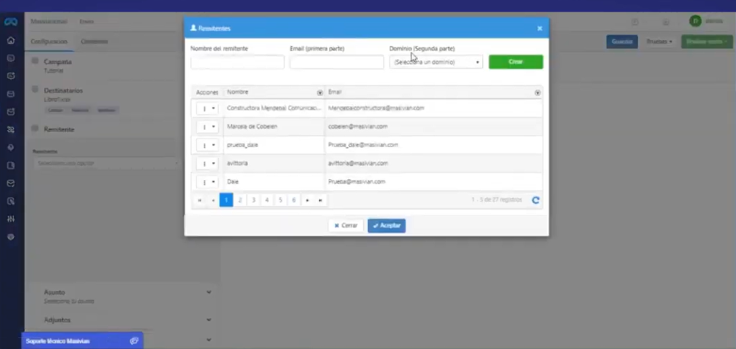Image resolution: width=736 pixels, height=349 pixels.
Task: Go to page 3 of senders
Action: [253, 200]
